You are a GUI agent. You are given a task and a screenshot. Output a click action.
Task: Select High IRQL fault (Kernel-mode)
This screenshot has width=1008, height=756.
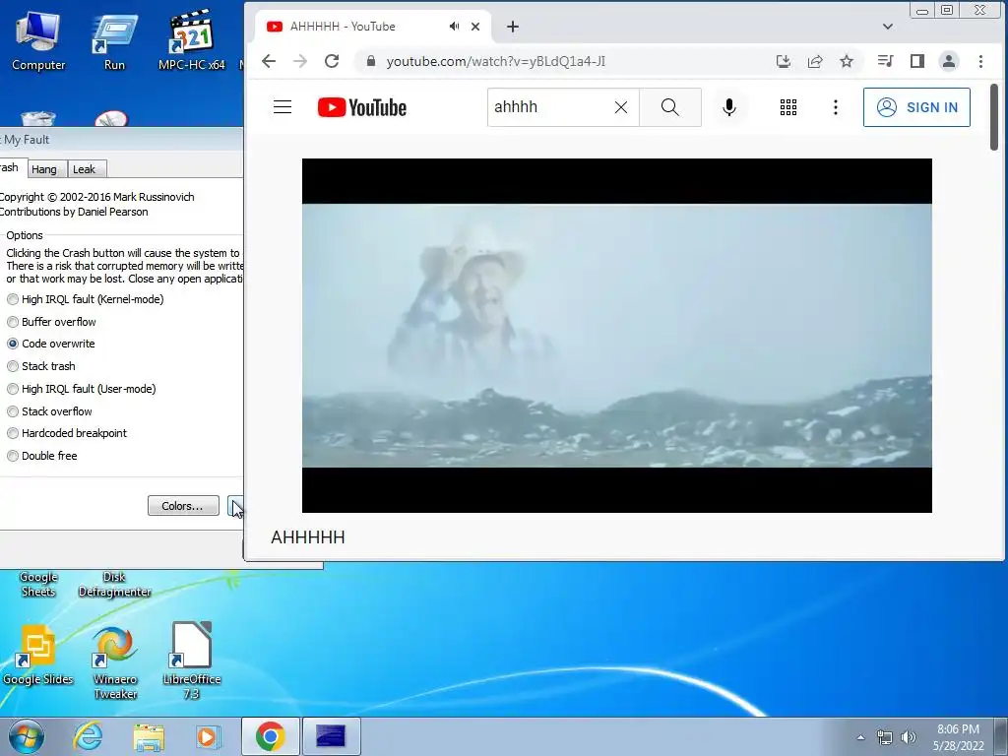(86, 299)
